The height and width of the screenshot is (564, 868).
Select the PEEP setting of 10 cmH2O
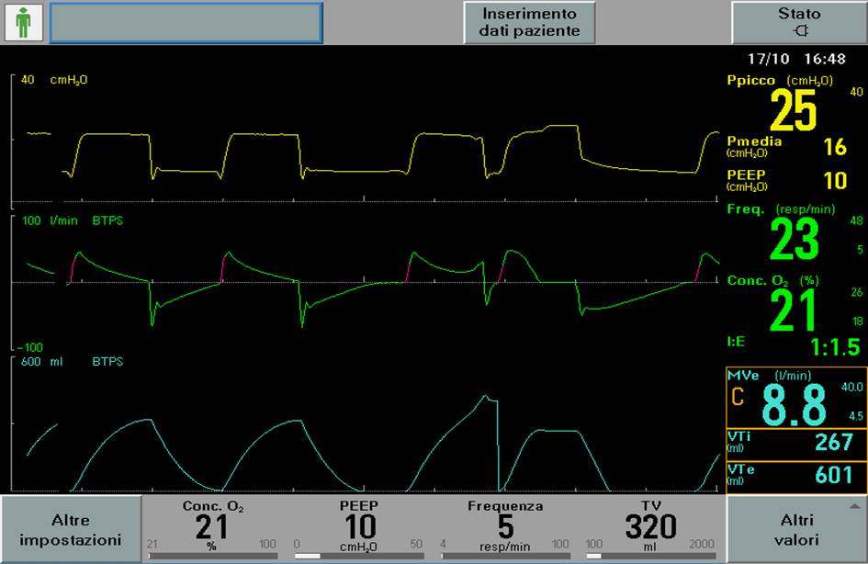point(359,526)
